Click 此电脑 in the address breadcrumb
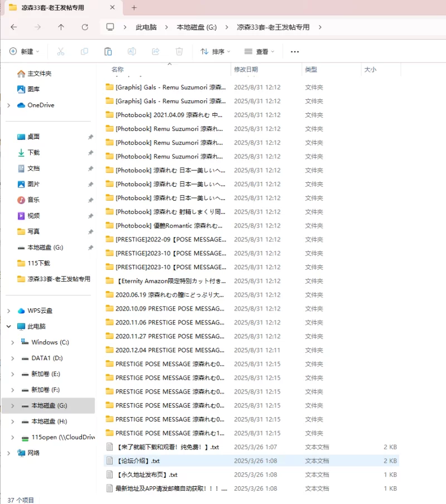 coord(146,27)
